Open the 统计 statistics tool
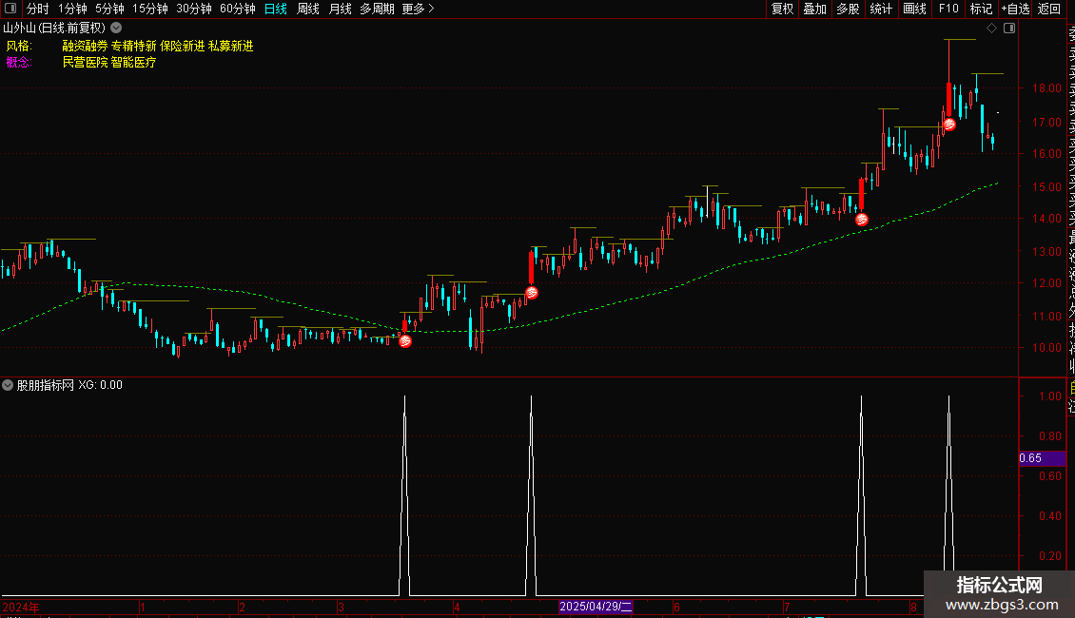 (x=881, y=9)
